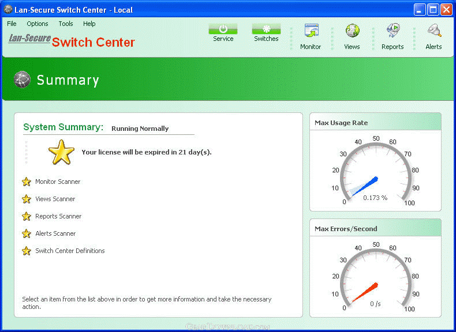Viewport: 456px width, 332px height.
Task: Click the Max Usage Rate gauge needle
Action: [x=364, y=186]
